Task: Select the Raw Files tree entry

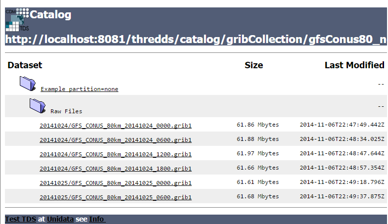Action: (66, 111)
